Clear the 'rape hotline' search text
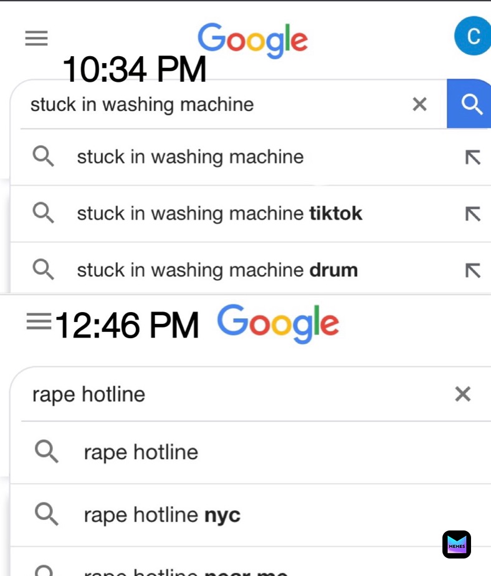Image resolution: width=491 pixels, height=576 pixels. [x=463, y=394]
